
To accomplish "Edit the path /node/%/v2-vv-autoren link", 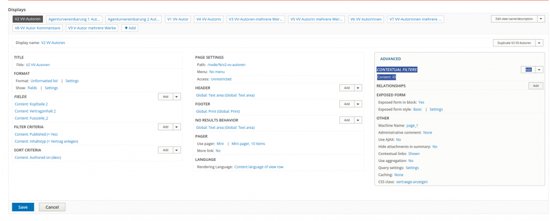I will [x=226, y=64].
